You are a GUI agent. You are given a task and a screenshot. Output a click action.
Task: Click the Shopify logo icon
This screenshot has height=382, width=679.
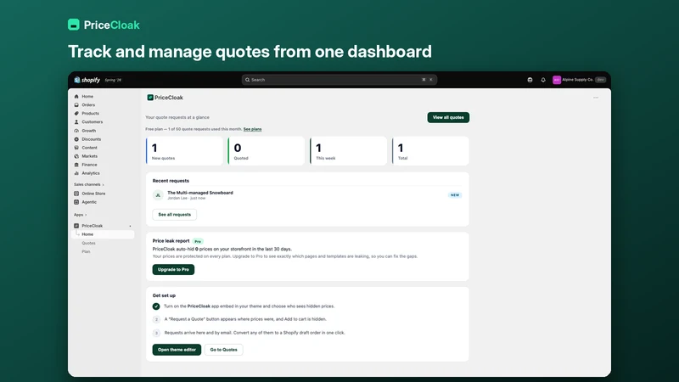[x=77, y=80]
